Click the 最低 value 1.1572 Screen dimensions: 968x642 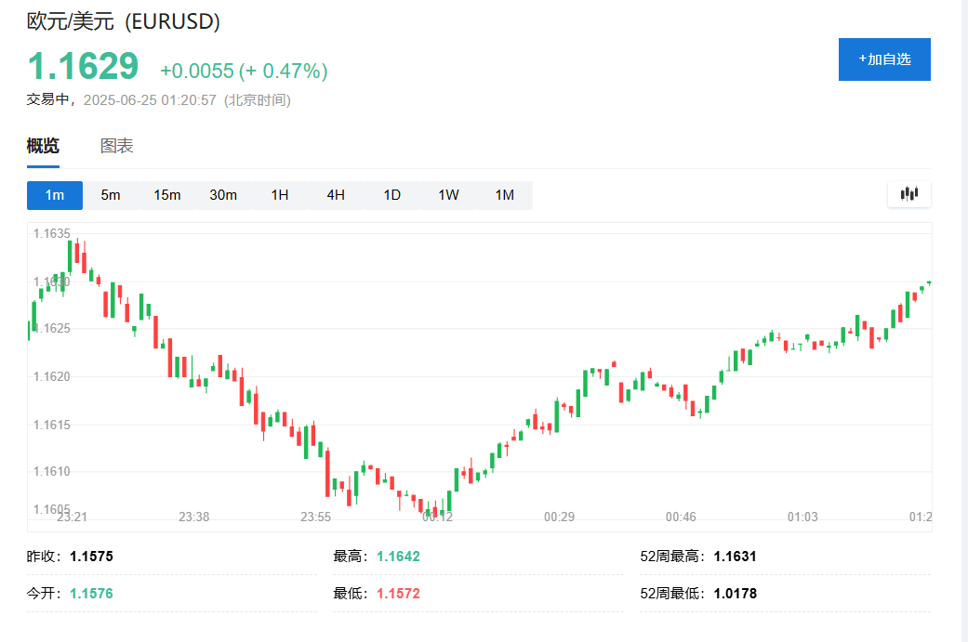(x=398, y=594)
